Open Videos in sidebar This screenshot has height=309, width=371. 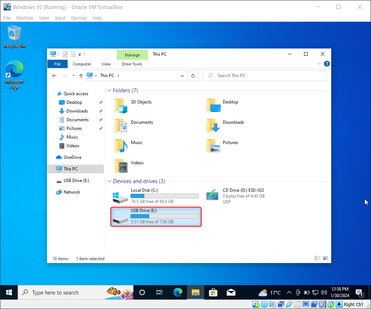[73, 145]
